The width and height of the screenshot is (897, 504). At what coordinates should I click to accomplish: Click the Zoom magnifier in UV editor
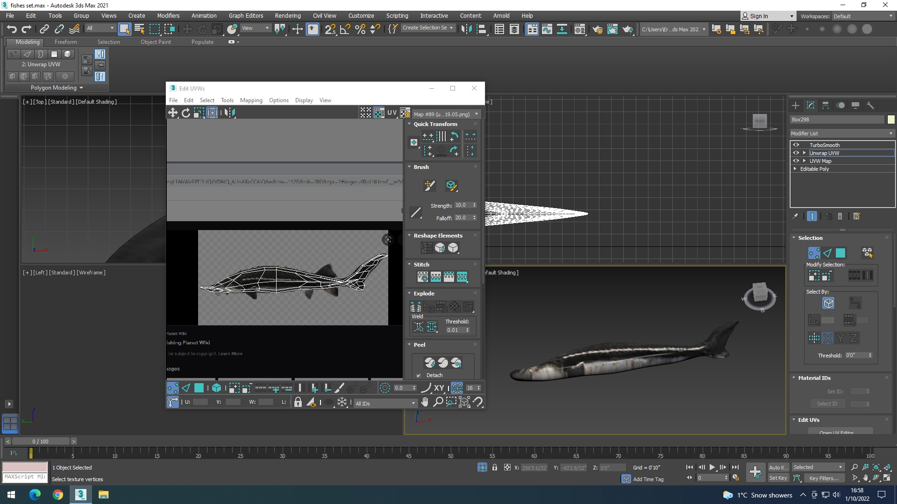(x=438, y=402)
